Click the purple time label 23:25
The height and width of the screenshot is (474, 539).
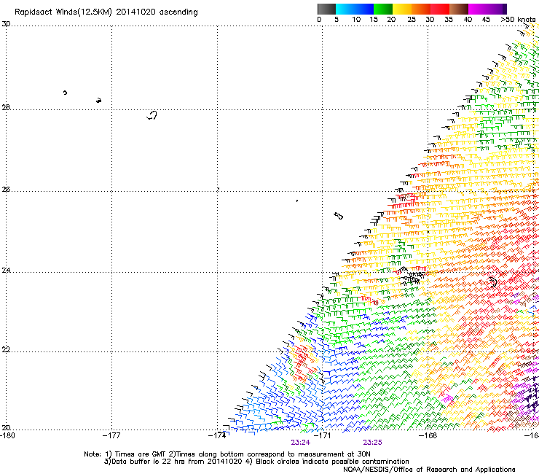(373, 443)
